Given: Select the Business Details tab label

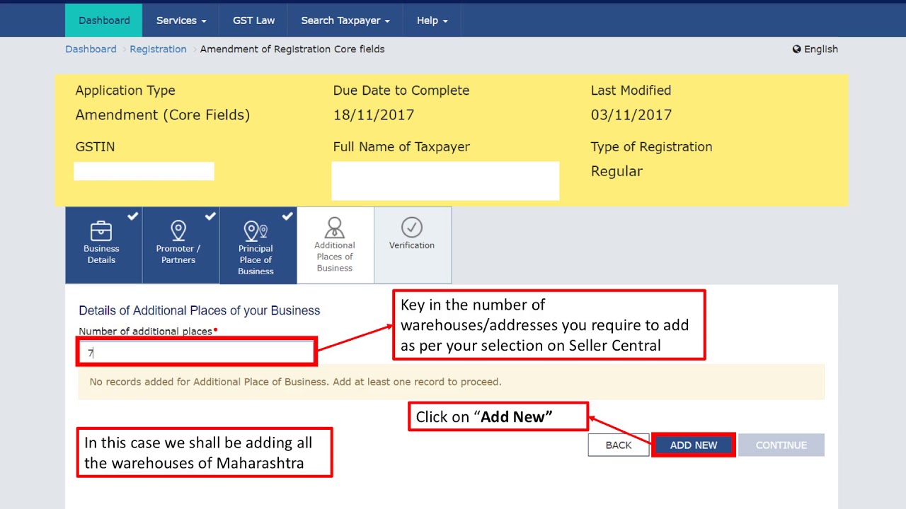Looking at the screenshot, I should [x=101, y=255].
